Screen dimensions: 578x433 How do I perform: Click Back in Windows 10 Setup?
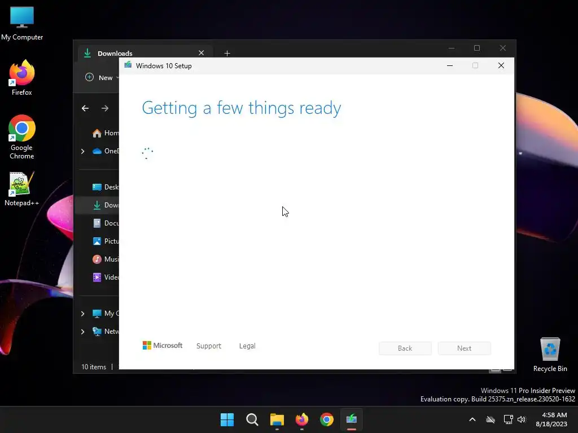(405, 348)
